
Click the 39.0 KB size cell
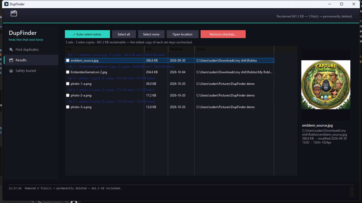tap(151, 84)
